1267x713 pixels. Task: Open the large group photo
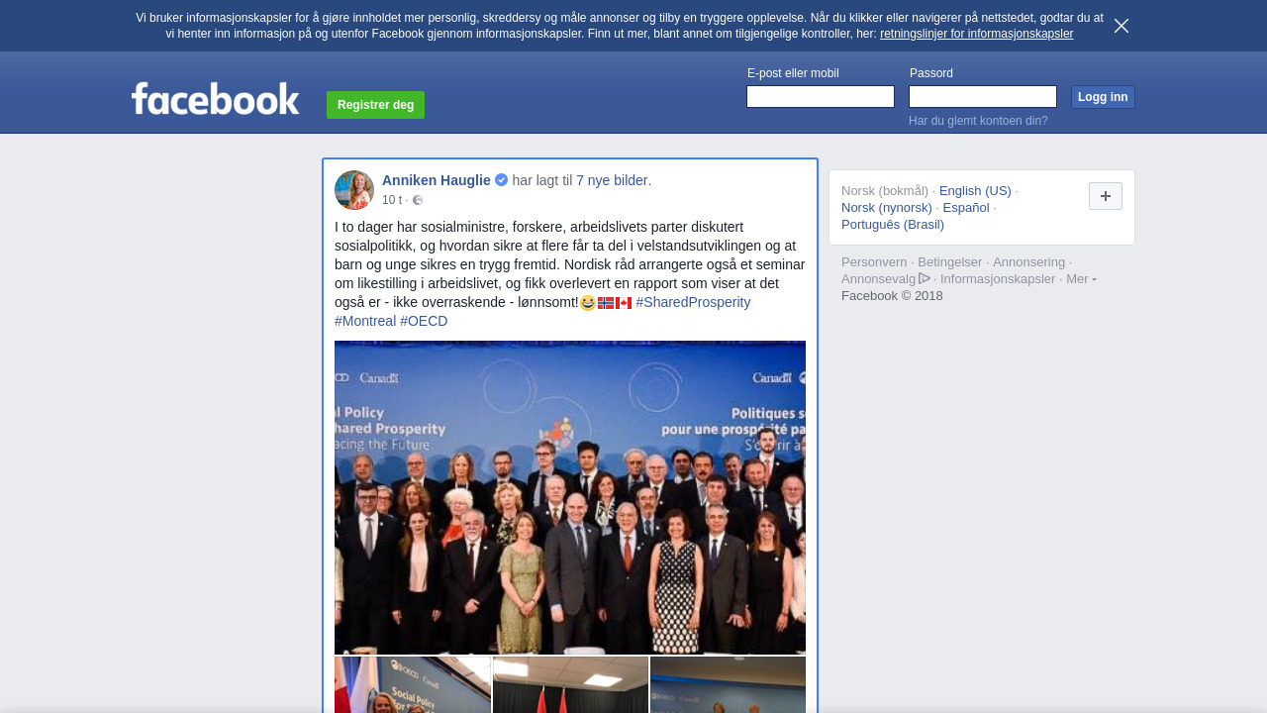pos(569,497)
